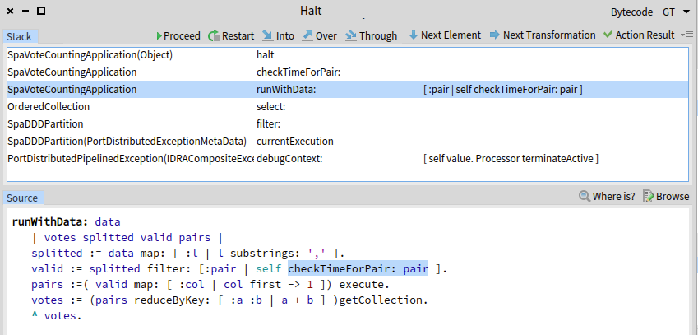Click the Next Element down-arrow icon
698x335 pixels.
(x=413, y=35)
